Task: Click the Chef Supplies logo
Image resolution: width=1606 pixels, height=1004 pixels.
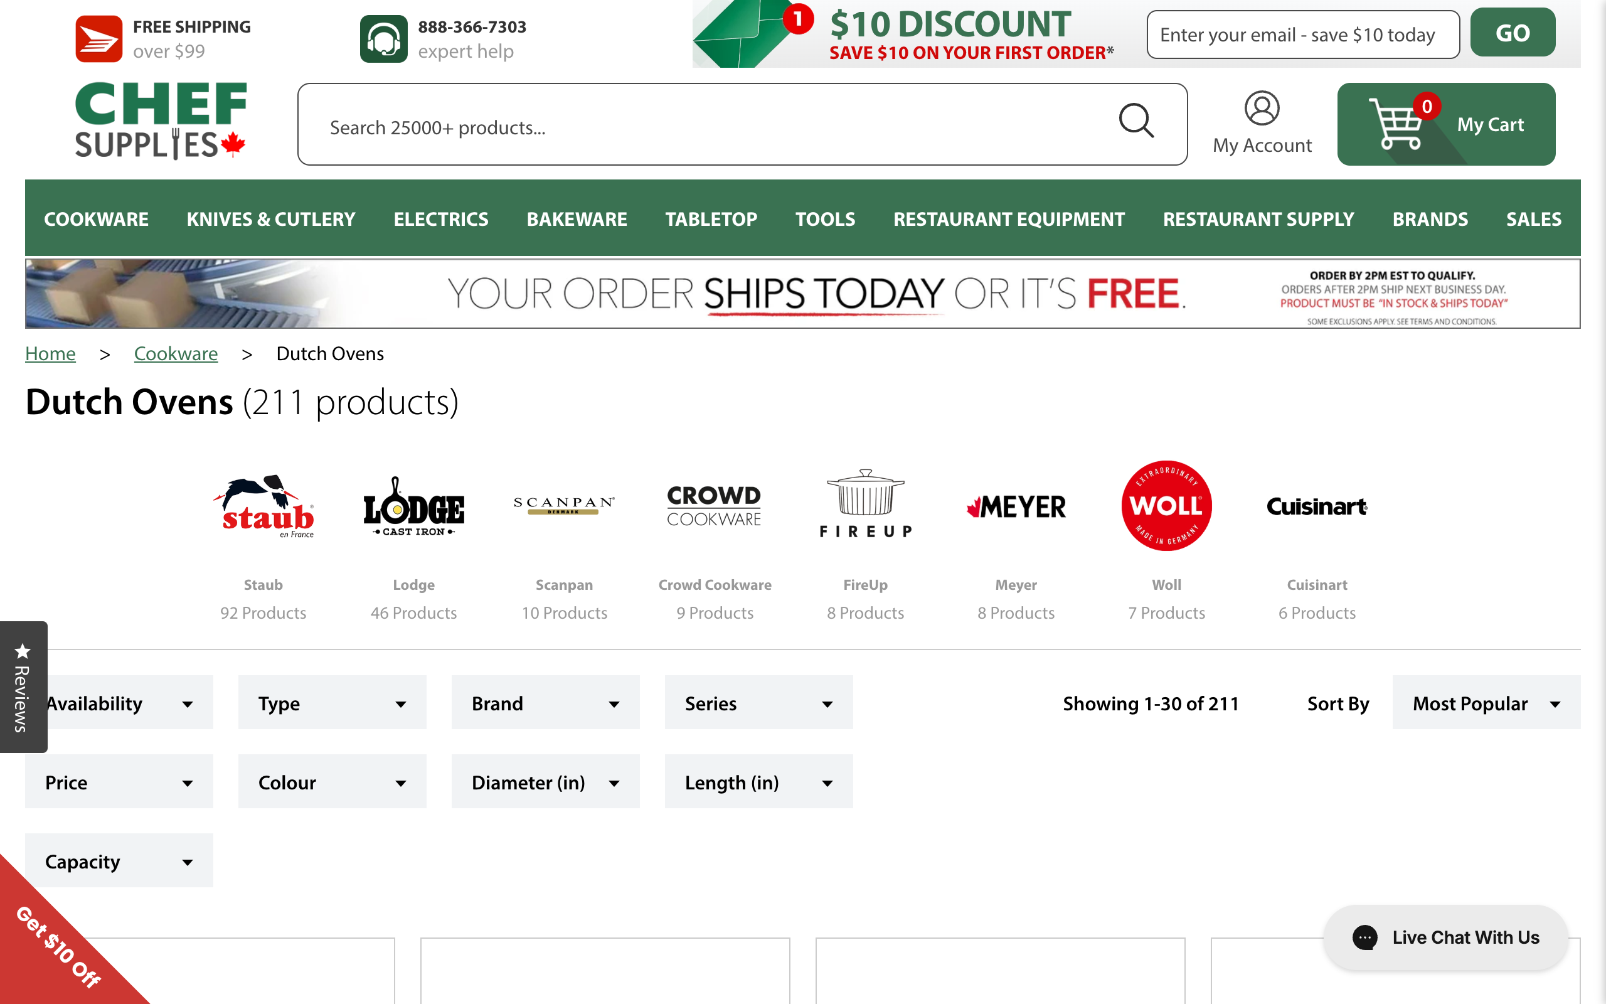Action: (x=160, y=120)
